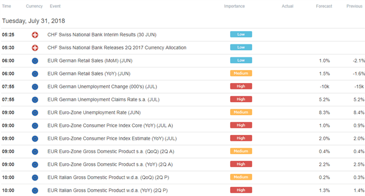Click Low badge for SNB Interim Results
365x196 pixels.
click(x=241, y=34)
